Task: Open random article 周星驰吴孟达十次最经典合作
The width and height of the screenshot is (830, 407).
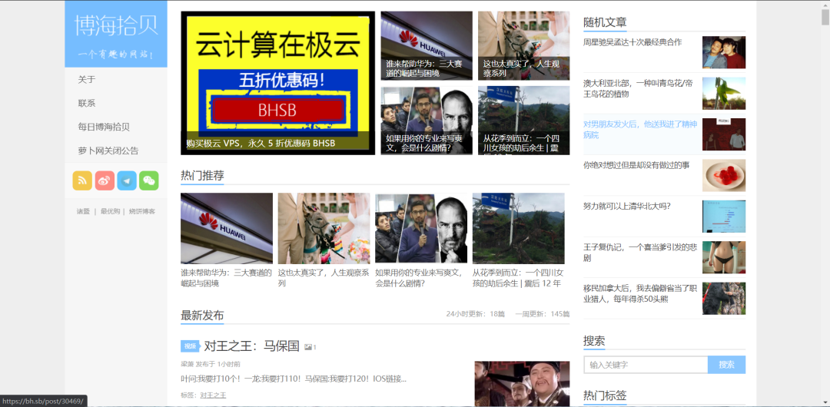Action: 632,42
